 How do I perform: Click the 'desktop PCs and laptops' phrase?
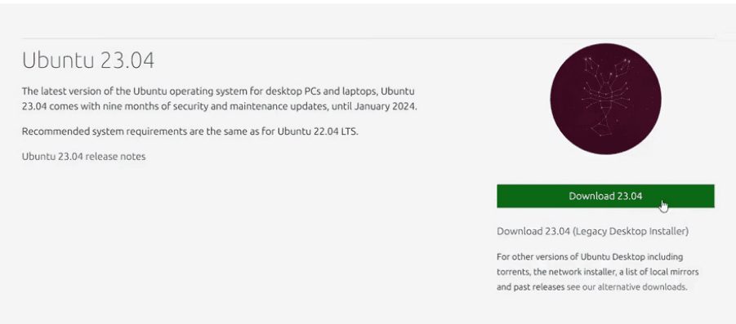click(x=323, y=91)
